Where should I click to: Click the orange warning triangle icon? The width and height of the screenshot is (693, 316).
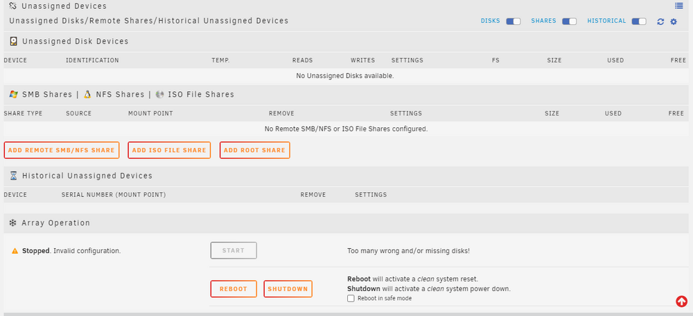[15, 251]
